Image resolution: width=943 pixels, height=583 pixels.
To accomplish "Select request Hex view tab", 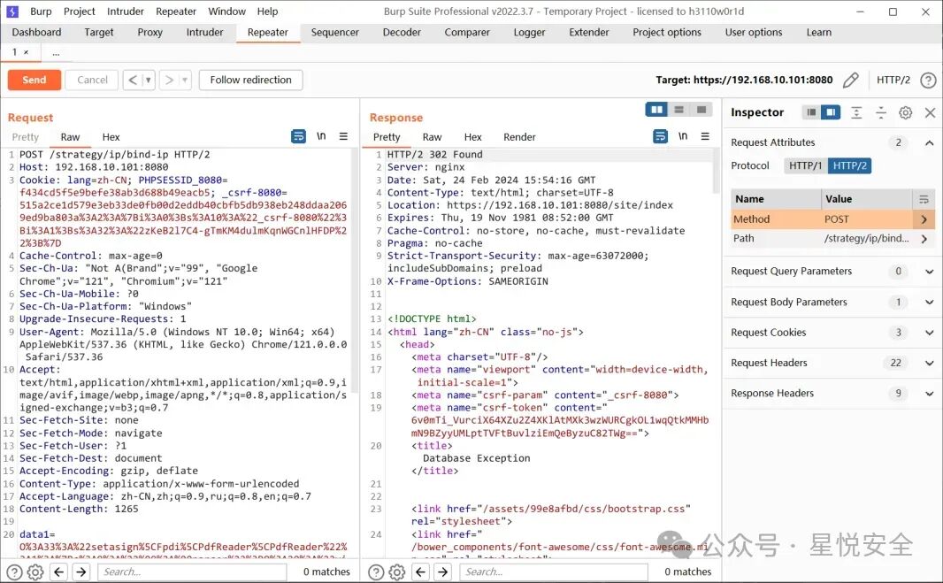I will [111, 137].
